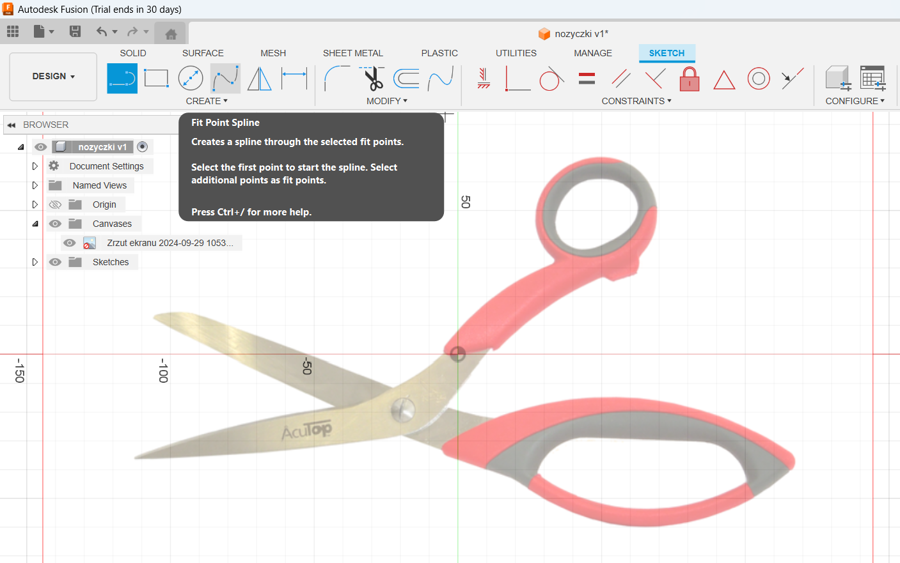Image resolution: width=900 pixels, height=563 pixels.
Task: Open the CONFIGURE dropdown menu
Action: (x=855, y=101)
